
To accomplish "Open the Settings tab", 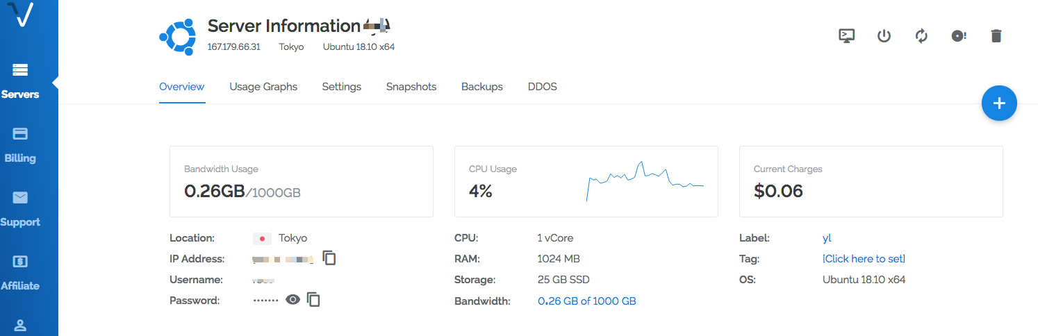I will [x=341, y=87].
